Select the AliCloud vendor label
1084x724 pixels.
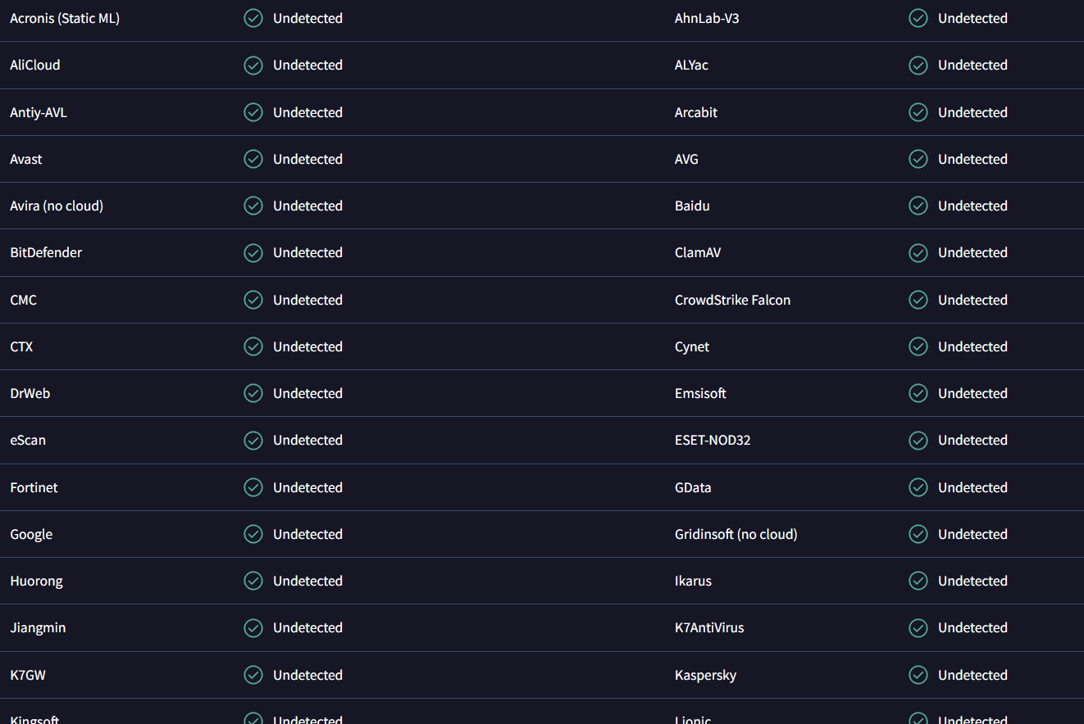[35, 65]
